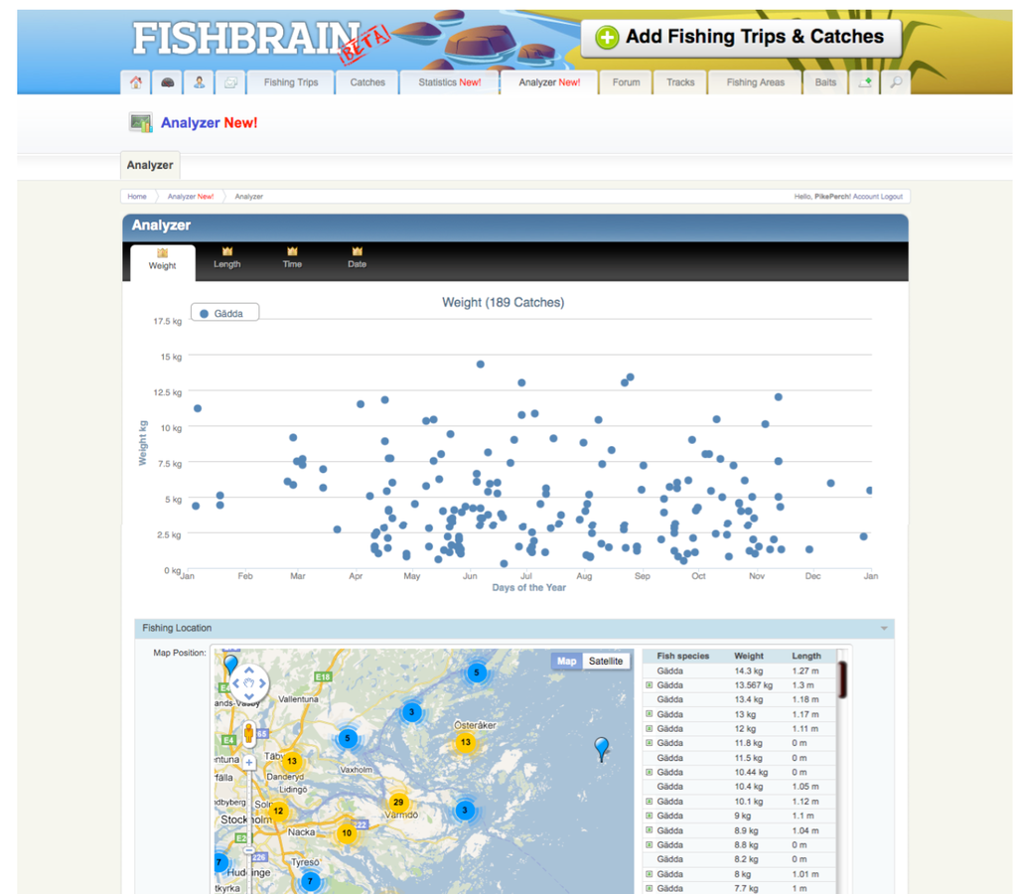Click the Logout link

(892, 196)
